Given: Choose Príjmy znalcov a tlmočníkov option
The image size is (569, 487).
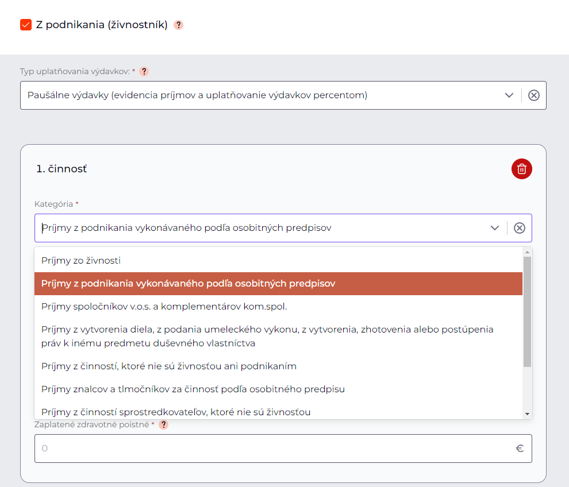Looking at the screenshot, I should [193, 389].
